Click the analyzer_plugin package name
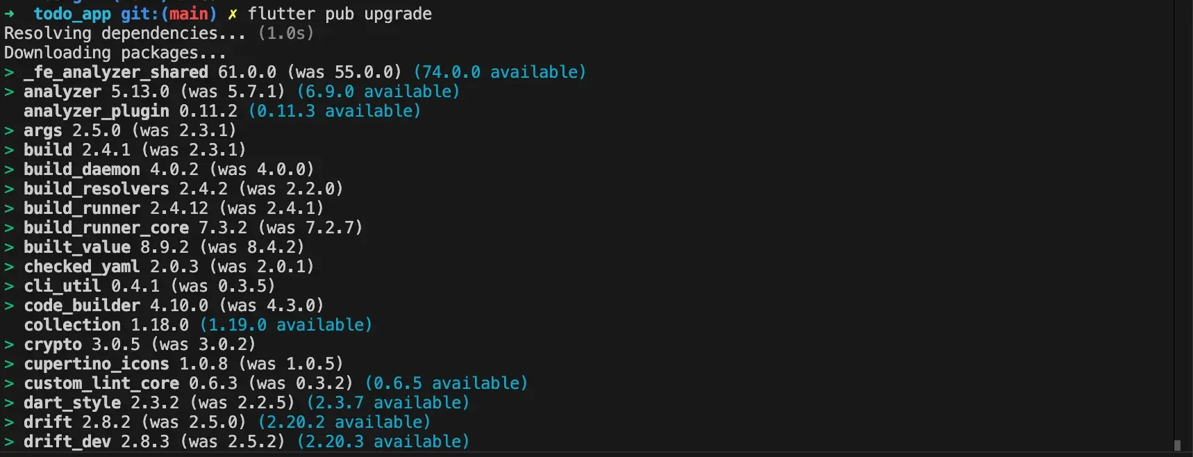The image size is (1193, 457). click(97, 111)
